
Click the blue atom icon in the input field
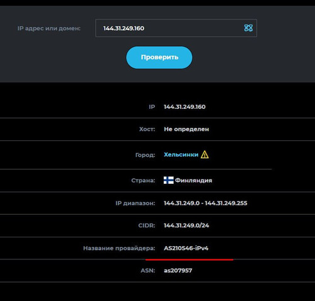tap(248, 28)
